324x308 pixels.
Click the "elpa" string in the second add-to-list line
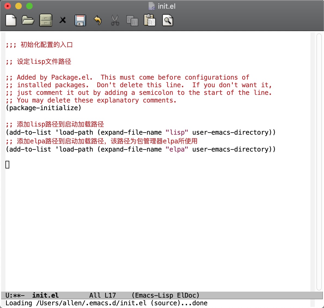(177, 149)
